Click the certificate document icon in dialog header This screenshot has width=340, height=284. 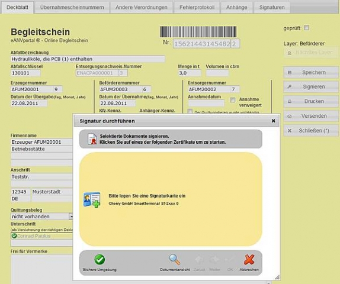pyautogui.click(x=92, y=139)
